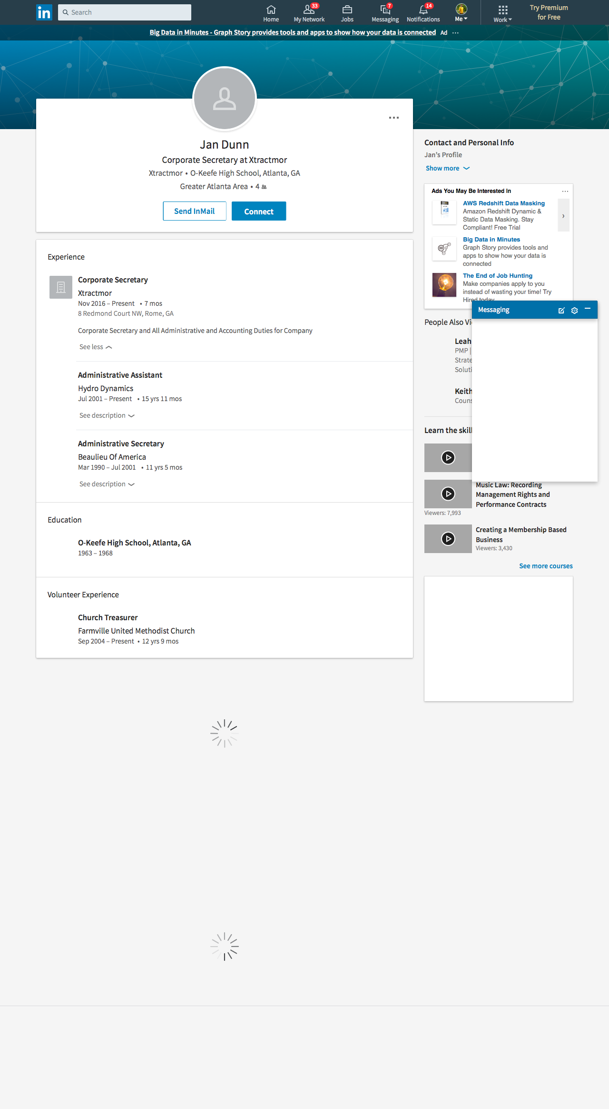This screenshot has height=1109, width=609.
Task: Expand Hydro Dynamics See description
Action: [x=107, y=416]
